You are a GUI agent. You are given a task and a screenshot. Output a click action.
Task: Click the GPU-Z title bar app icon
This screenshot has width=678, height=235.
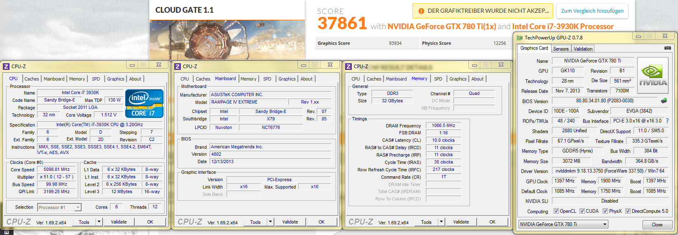(x=519, y=38)
